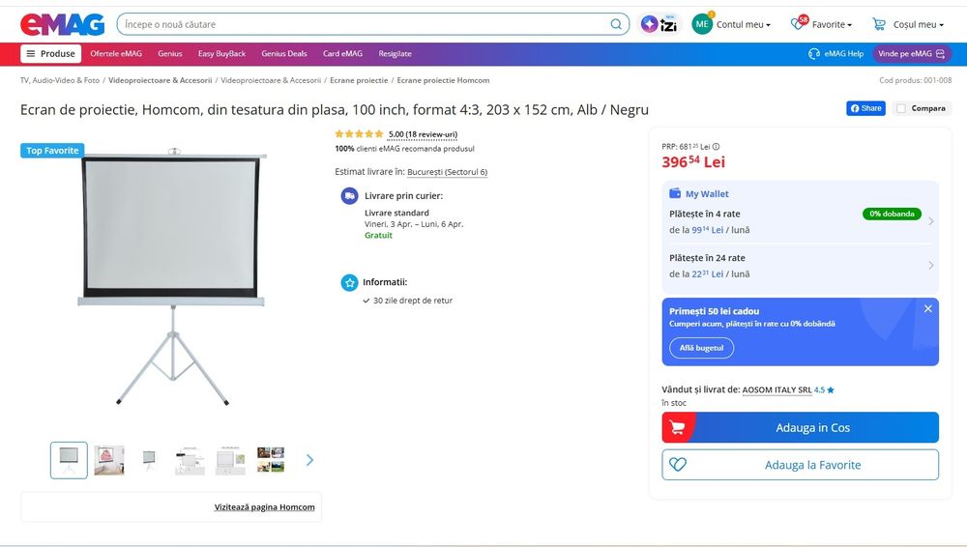Open the AOSOM ITALY SRL seller link

tap(777, 389)
